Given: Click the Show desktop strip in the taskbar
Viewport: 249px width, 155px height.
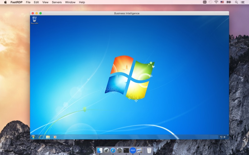Looking at the screenshot, I should 228,137.
